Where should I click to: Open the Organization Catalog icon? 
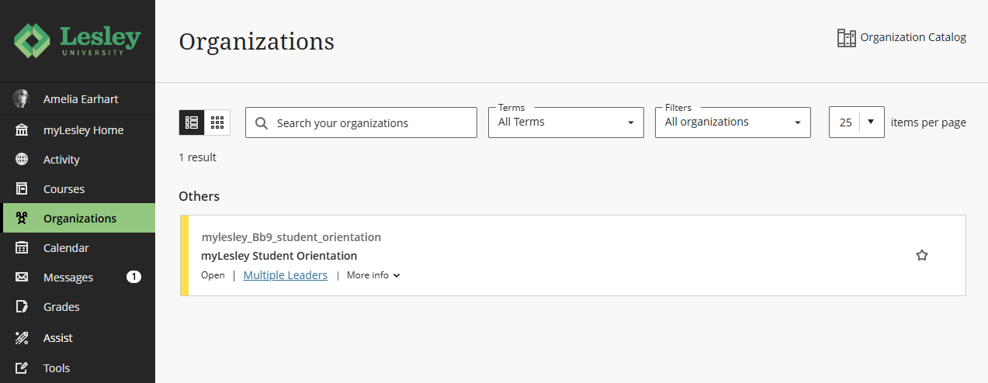point(846,37)
